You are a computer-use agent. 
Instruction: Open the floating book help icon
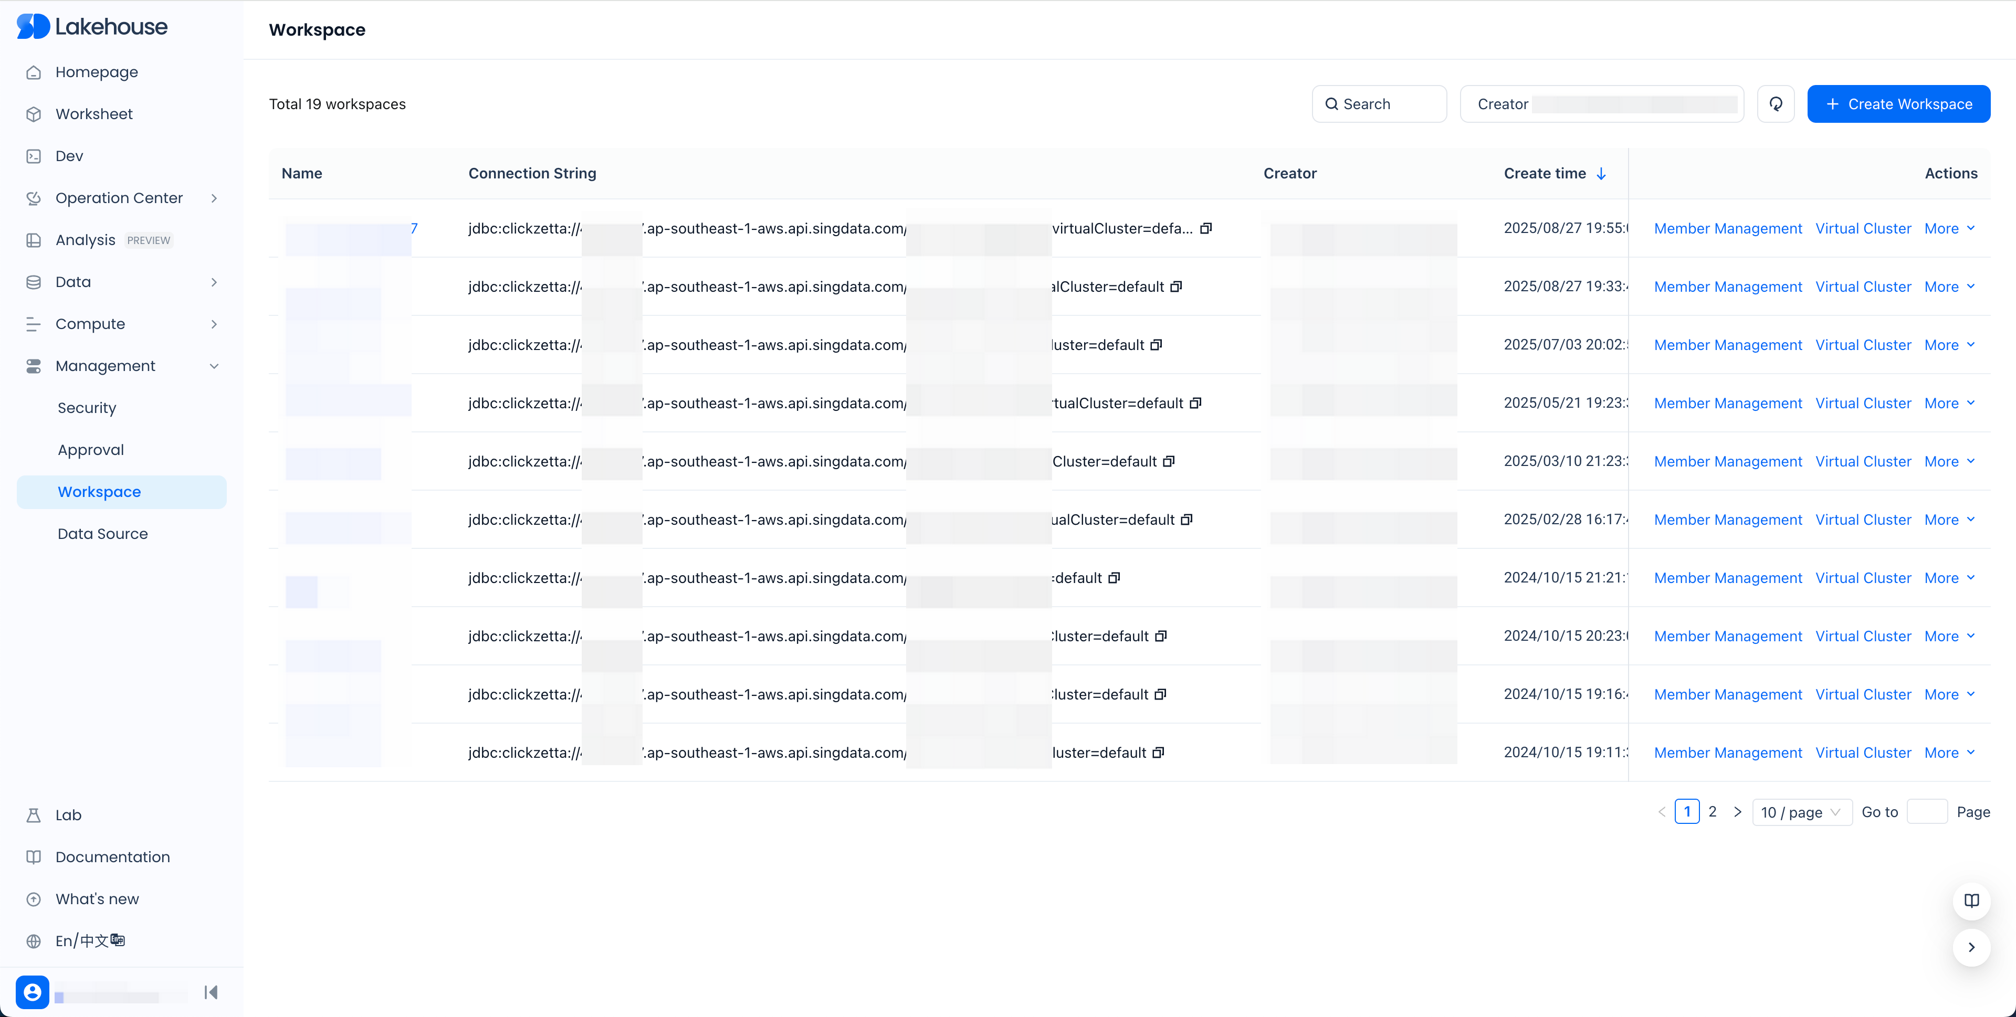(x=1971, y=901)
